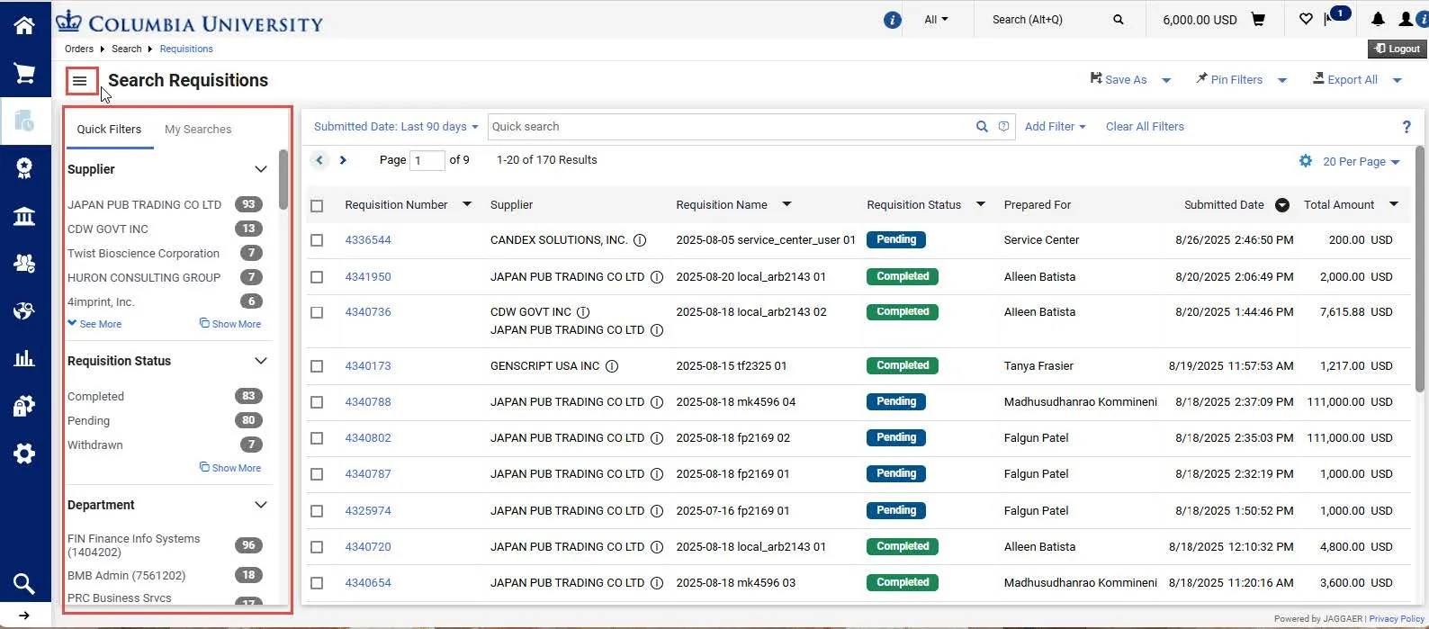
Task: Click Clear All Filters
Action: coord(1145,127)
